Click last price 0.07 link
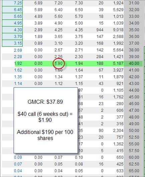The height and width of the screenshot is (177, 145). coord(18,164)
